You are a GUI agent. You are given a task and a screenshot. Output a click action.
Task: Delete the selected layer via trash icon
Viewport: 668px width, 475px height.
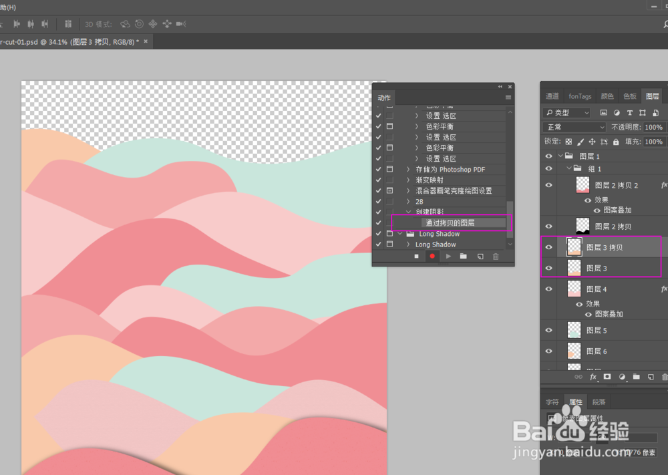664,377
